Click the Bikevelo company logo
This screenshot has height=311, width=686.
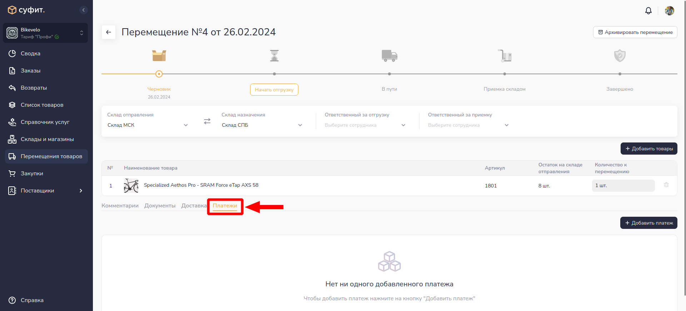12,33
